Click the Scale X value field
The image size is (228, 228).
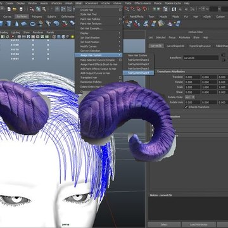(x=193, y=87)
